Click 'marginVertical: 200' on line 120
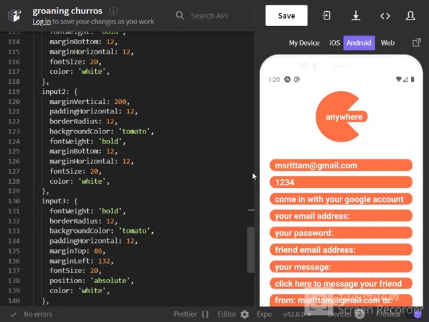This screenshot has width=429, height=322. pos(88,101)
